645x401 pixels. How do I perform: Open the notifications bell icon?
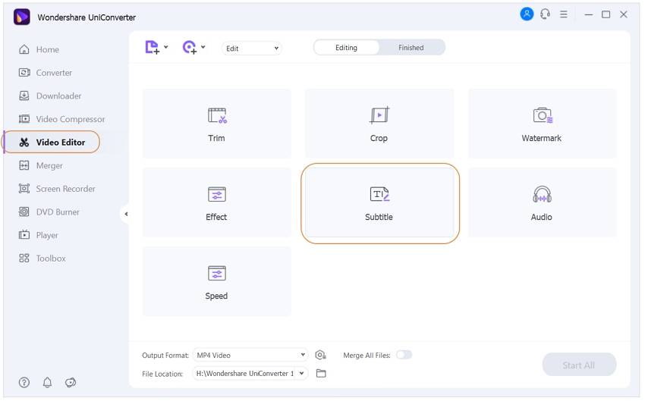click(x=47, y=383)
